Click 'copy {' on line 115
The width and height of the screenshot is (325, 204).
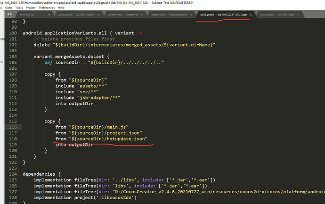pyautogui.click(x=52, y=121)
